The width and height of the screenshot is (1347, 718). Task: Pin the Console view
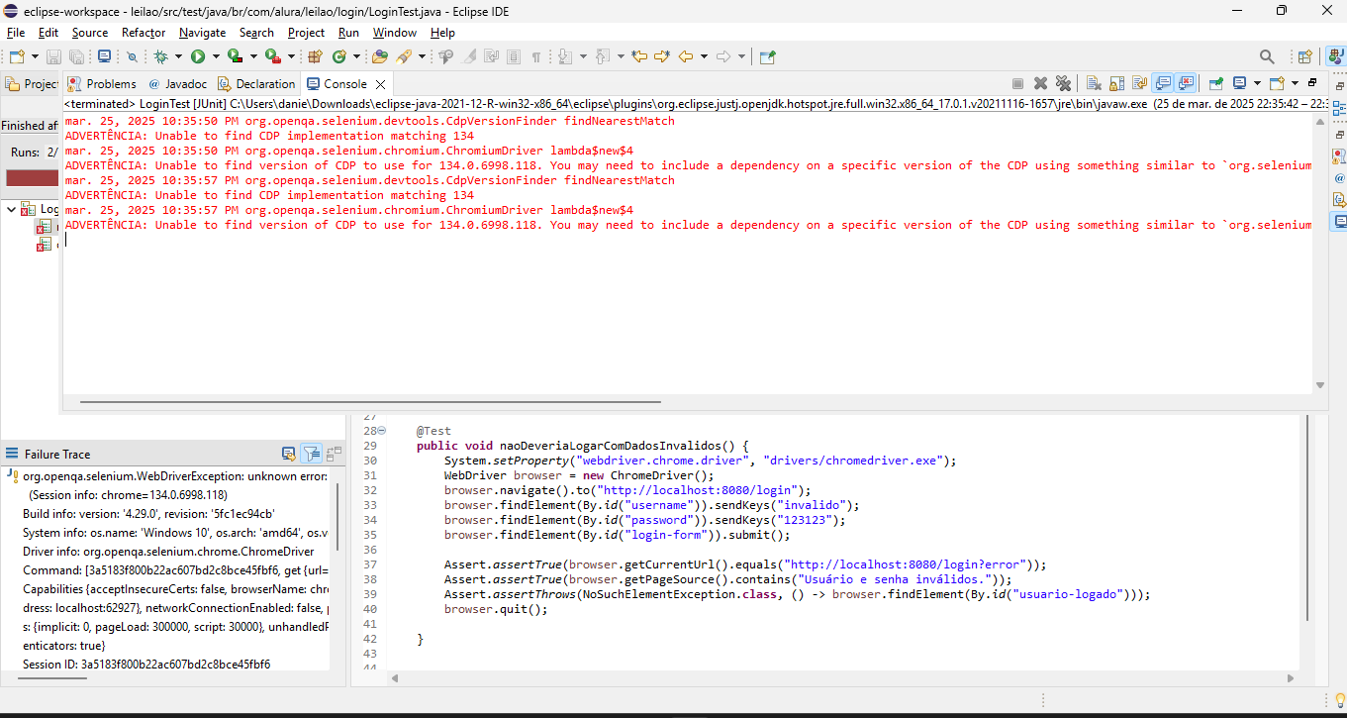point(1215,84)
